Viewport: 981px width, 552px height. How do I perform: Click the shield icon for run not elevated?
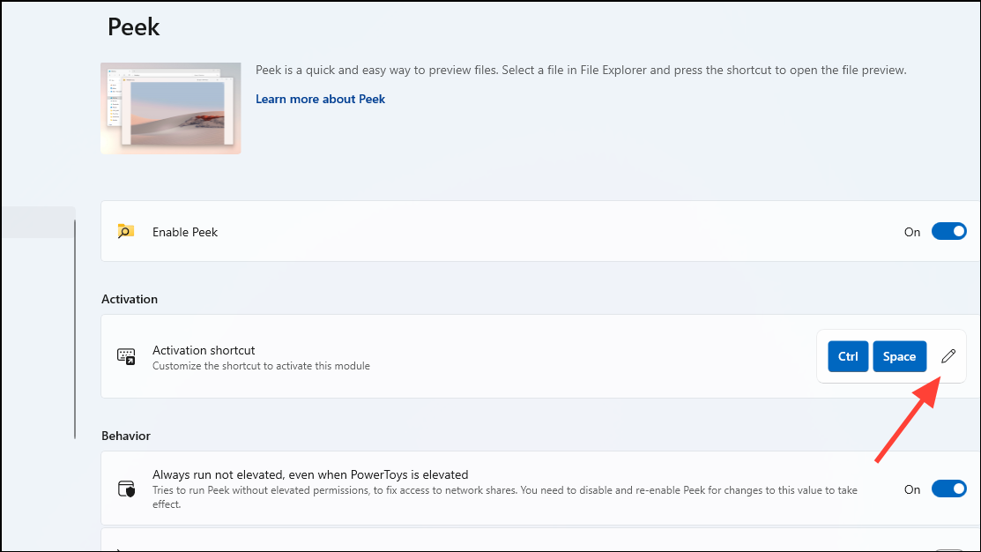pyautogui.click(x=126, y=489)
